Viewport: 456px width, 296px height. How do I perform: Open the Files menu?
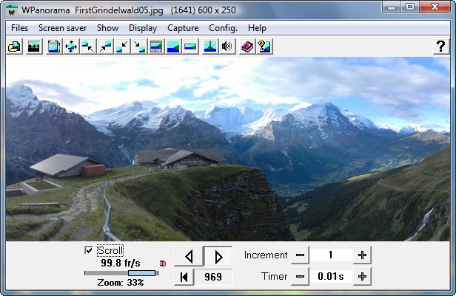[20, 28]
